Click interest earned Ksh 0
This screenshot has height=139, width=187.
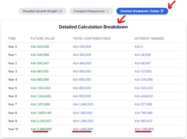click(x=139, y=47)
